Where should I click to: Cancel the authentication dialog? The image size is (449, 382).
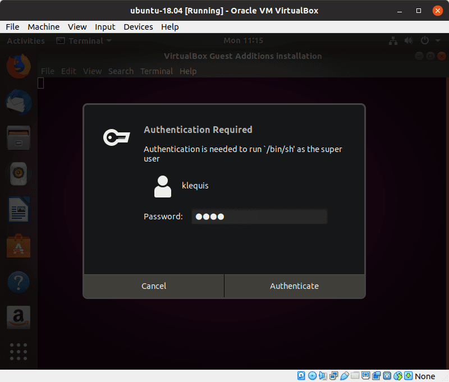pyautogui.click(x=154, y=286)
